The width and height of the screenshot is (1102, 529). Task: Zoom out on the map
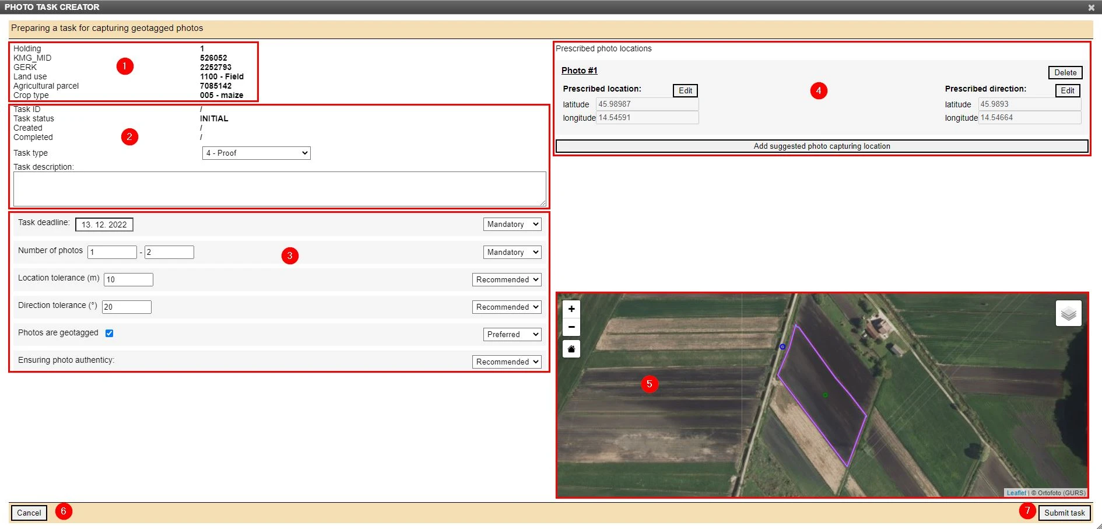tap(571, 327)
